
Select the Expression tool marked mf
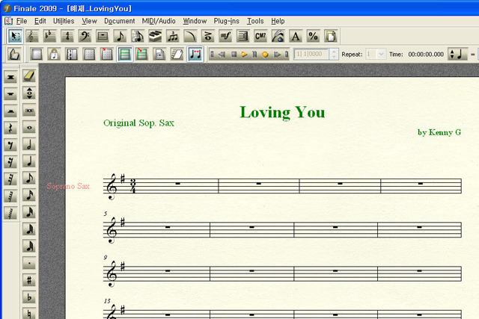coord(225,36)
